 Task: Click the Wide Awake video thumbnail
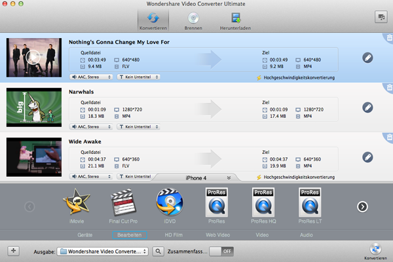tap(33, 157)
